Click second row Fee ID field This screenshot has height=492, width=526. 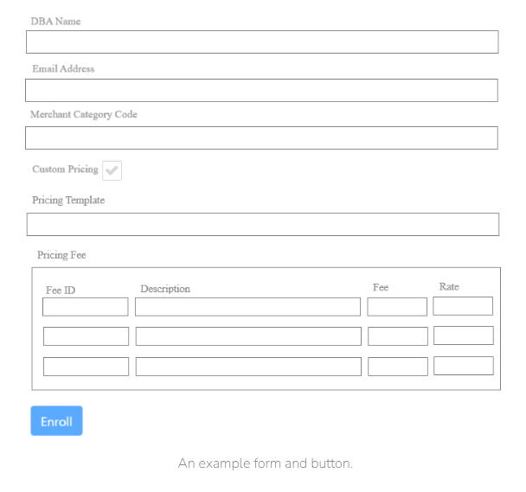pyautogui.click(x=86, y=336)
